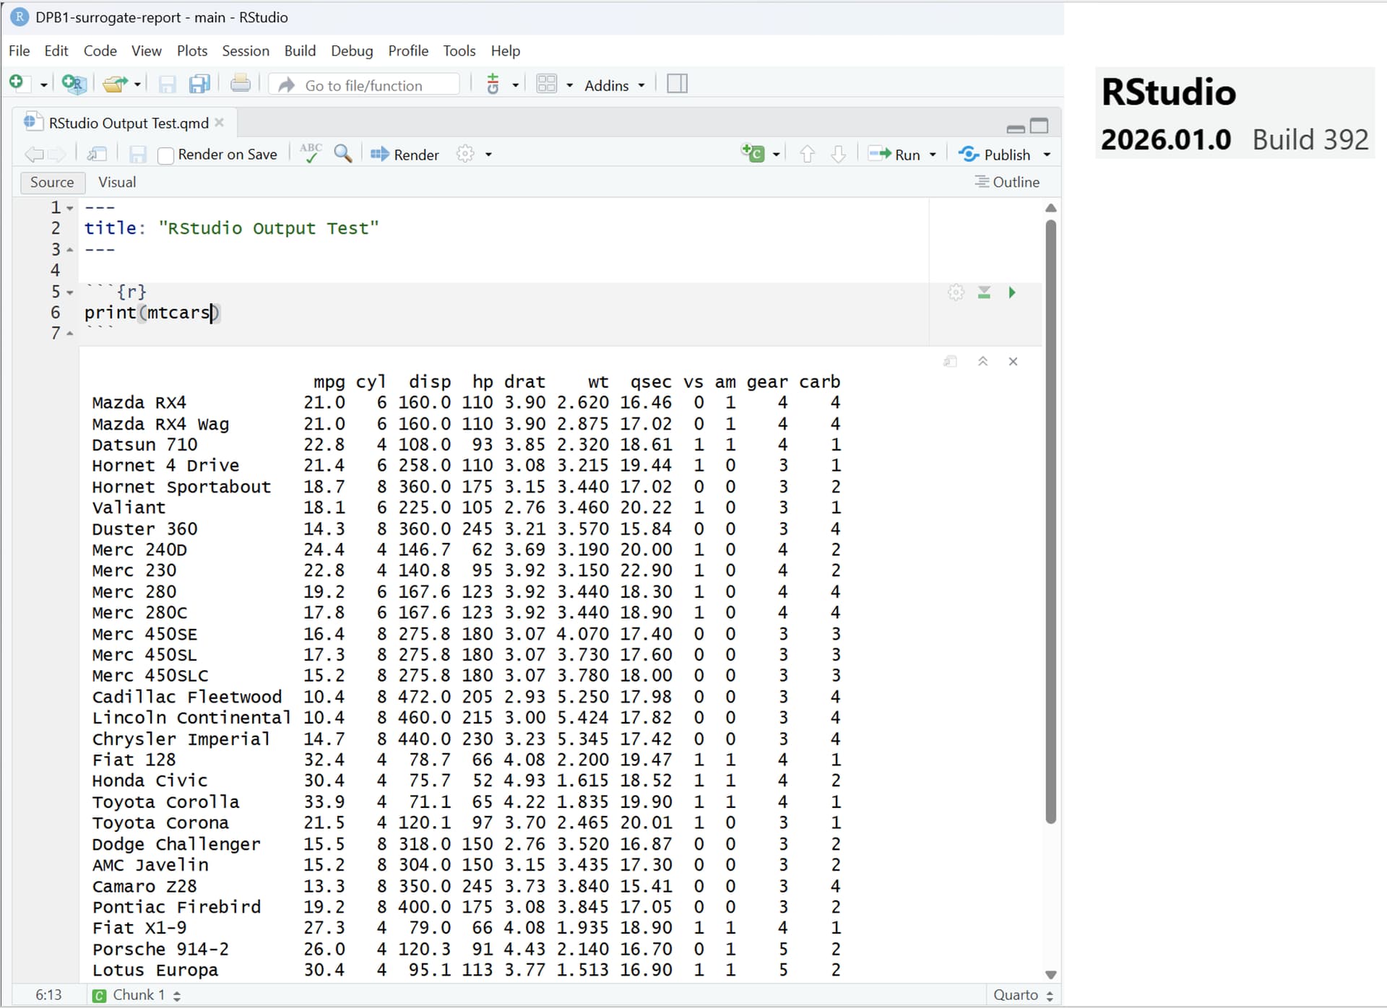
Task: Click Run all chunks above icon
Action: [x=984, y=292]
